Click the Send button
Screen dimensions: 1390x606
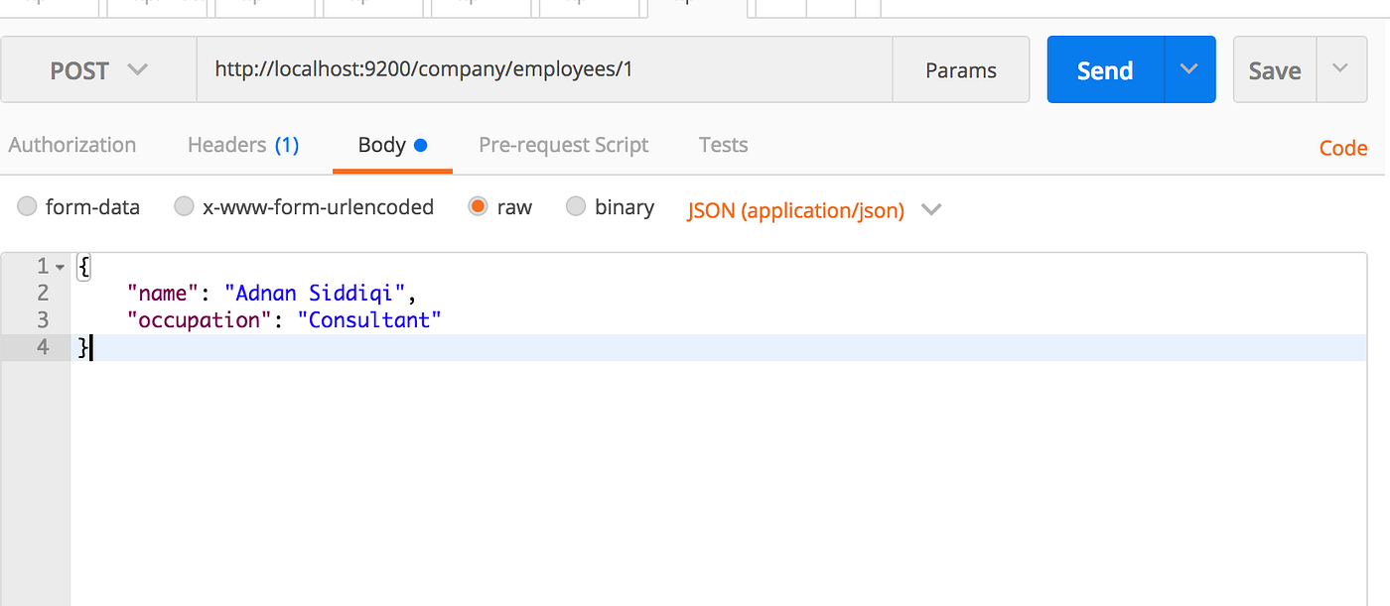click(x=1103, y=69)
